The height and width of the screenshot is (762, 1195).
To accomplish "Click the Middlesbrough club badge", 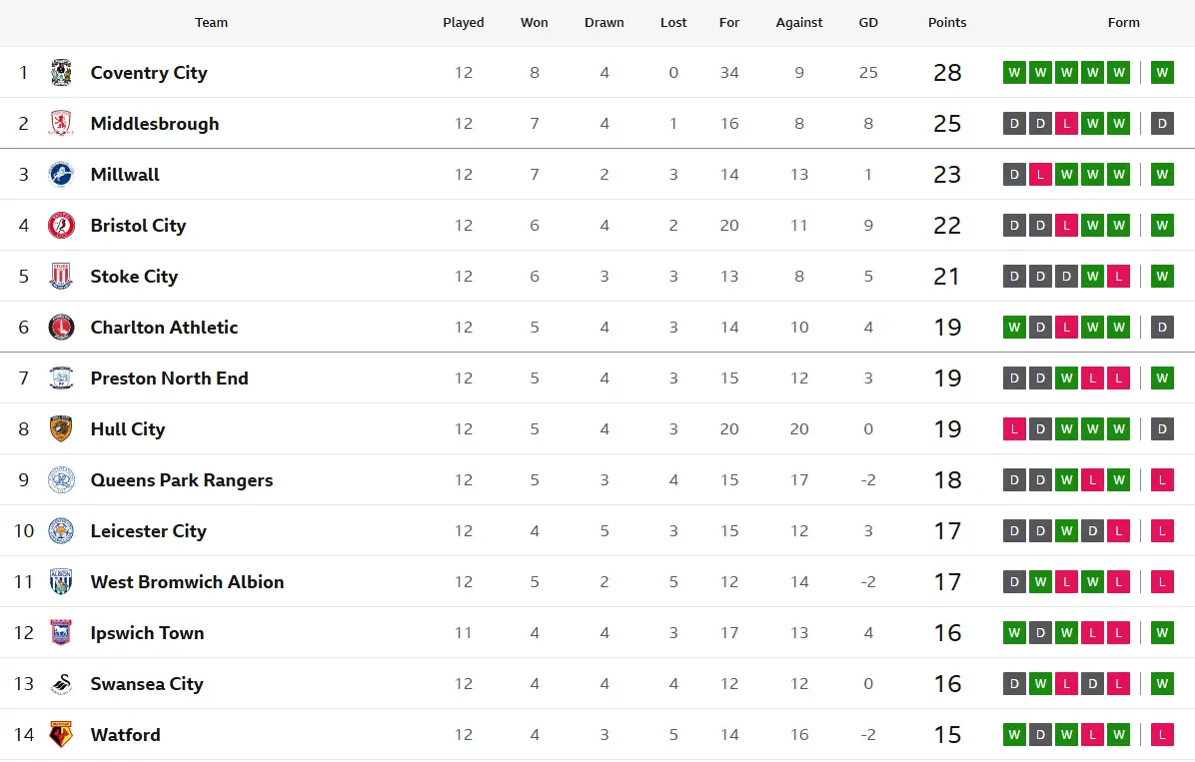I will pos(61,124).
